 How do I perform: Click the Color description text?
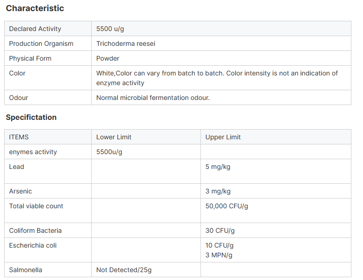pyautogui.click(x=217, y=78)
